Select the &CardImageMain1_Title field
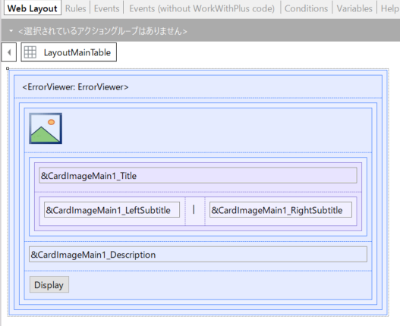The height and width of the screenshot is (326, 400). click(x=197, y=176)
